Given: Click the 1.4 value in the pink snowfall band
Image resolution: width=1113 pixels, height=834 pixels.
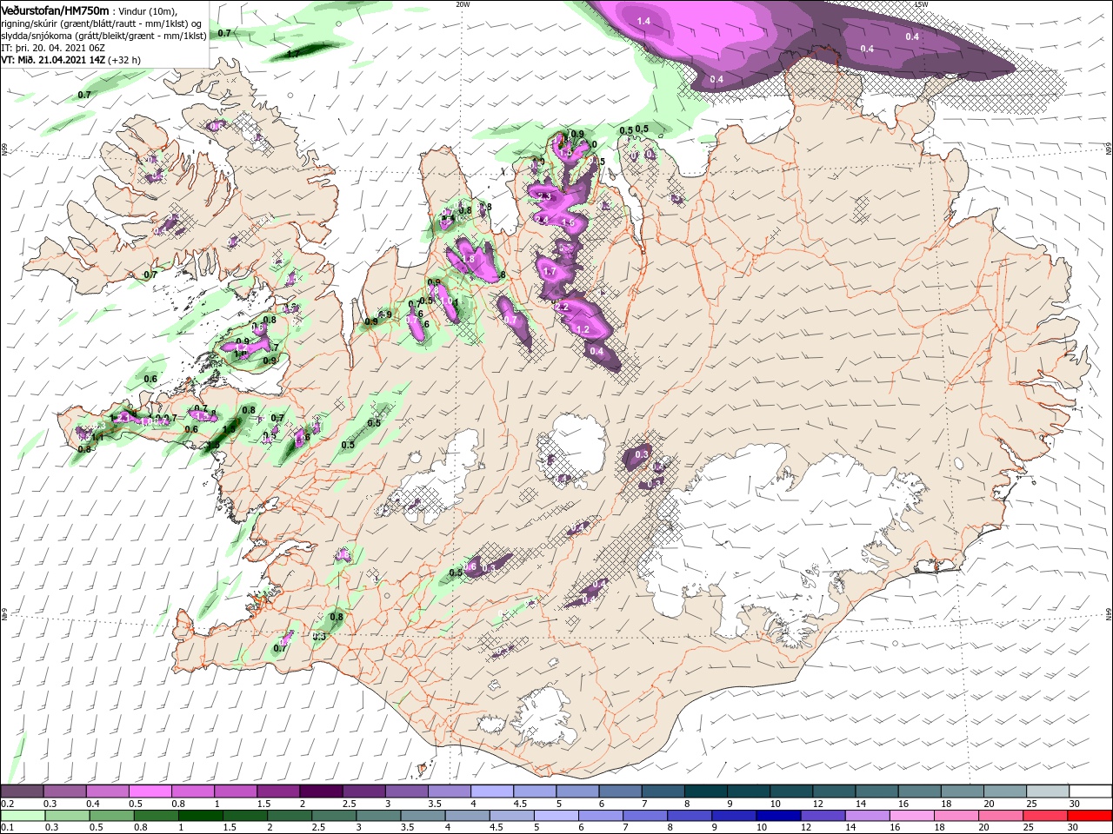Looking at the screenshot, I should (643, 21).
